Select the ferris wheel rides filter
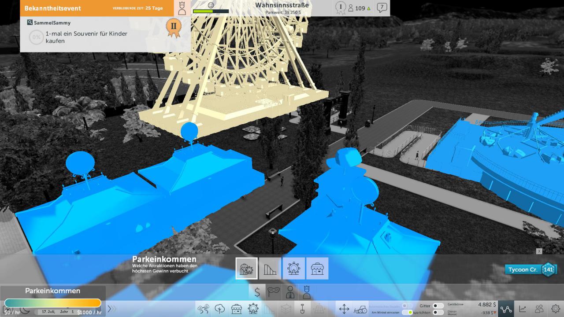564x317 pixels. (293, 268)
